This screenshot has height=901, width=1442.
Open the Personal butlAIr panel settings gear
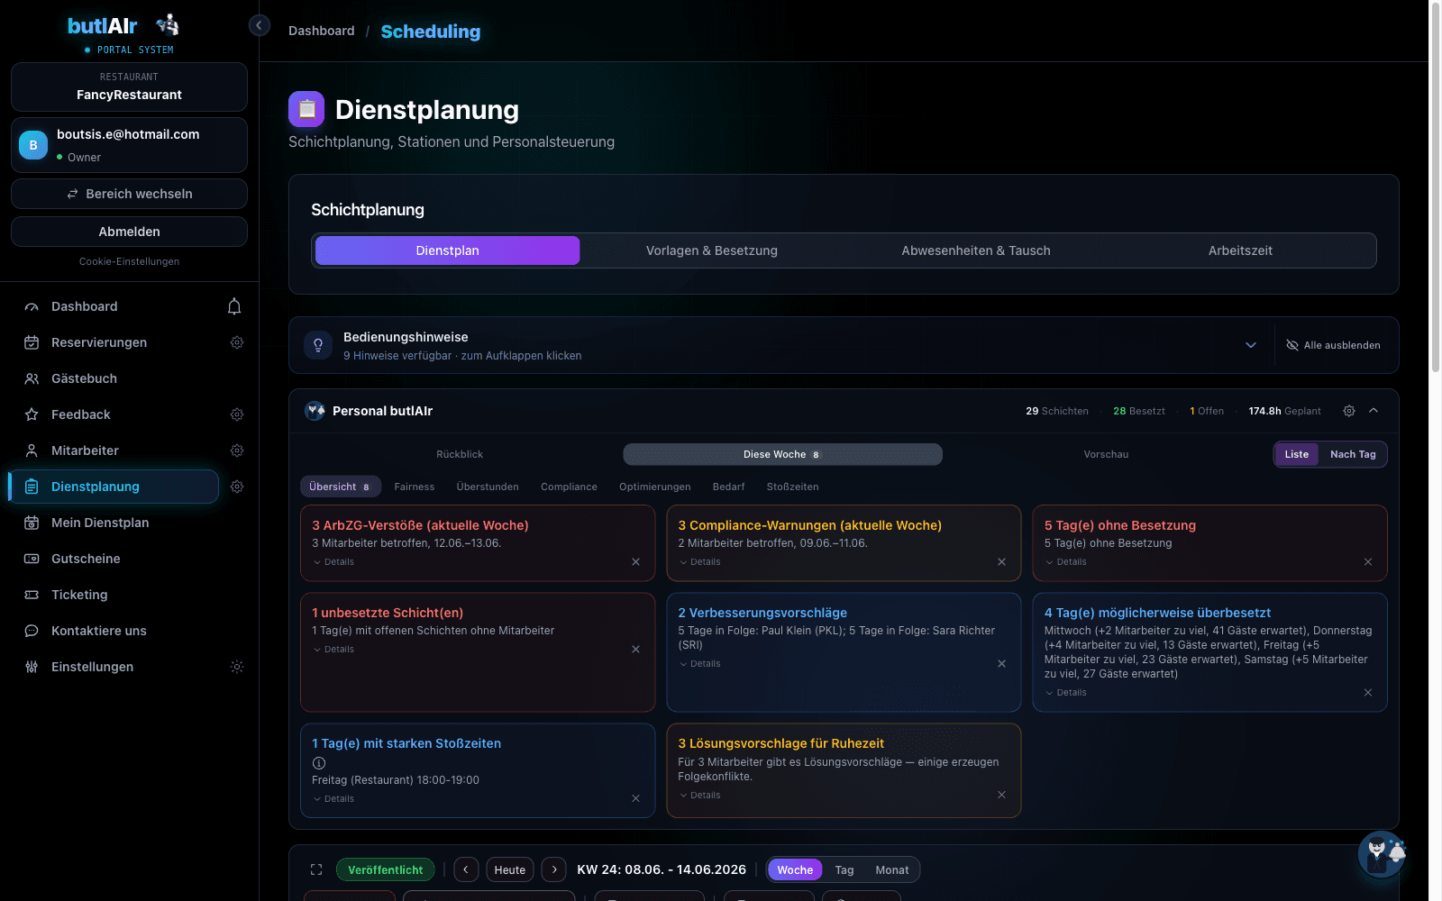1349,411
